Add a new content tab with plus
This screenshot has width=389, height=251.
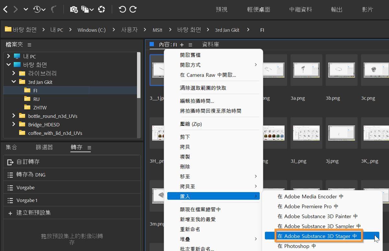182,45
